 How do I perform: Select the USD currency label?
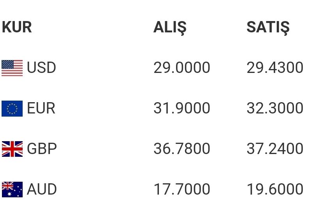pos(41,68)
